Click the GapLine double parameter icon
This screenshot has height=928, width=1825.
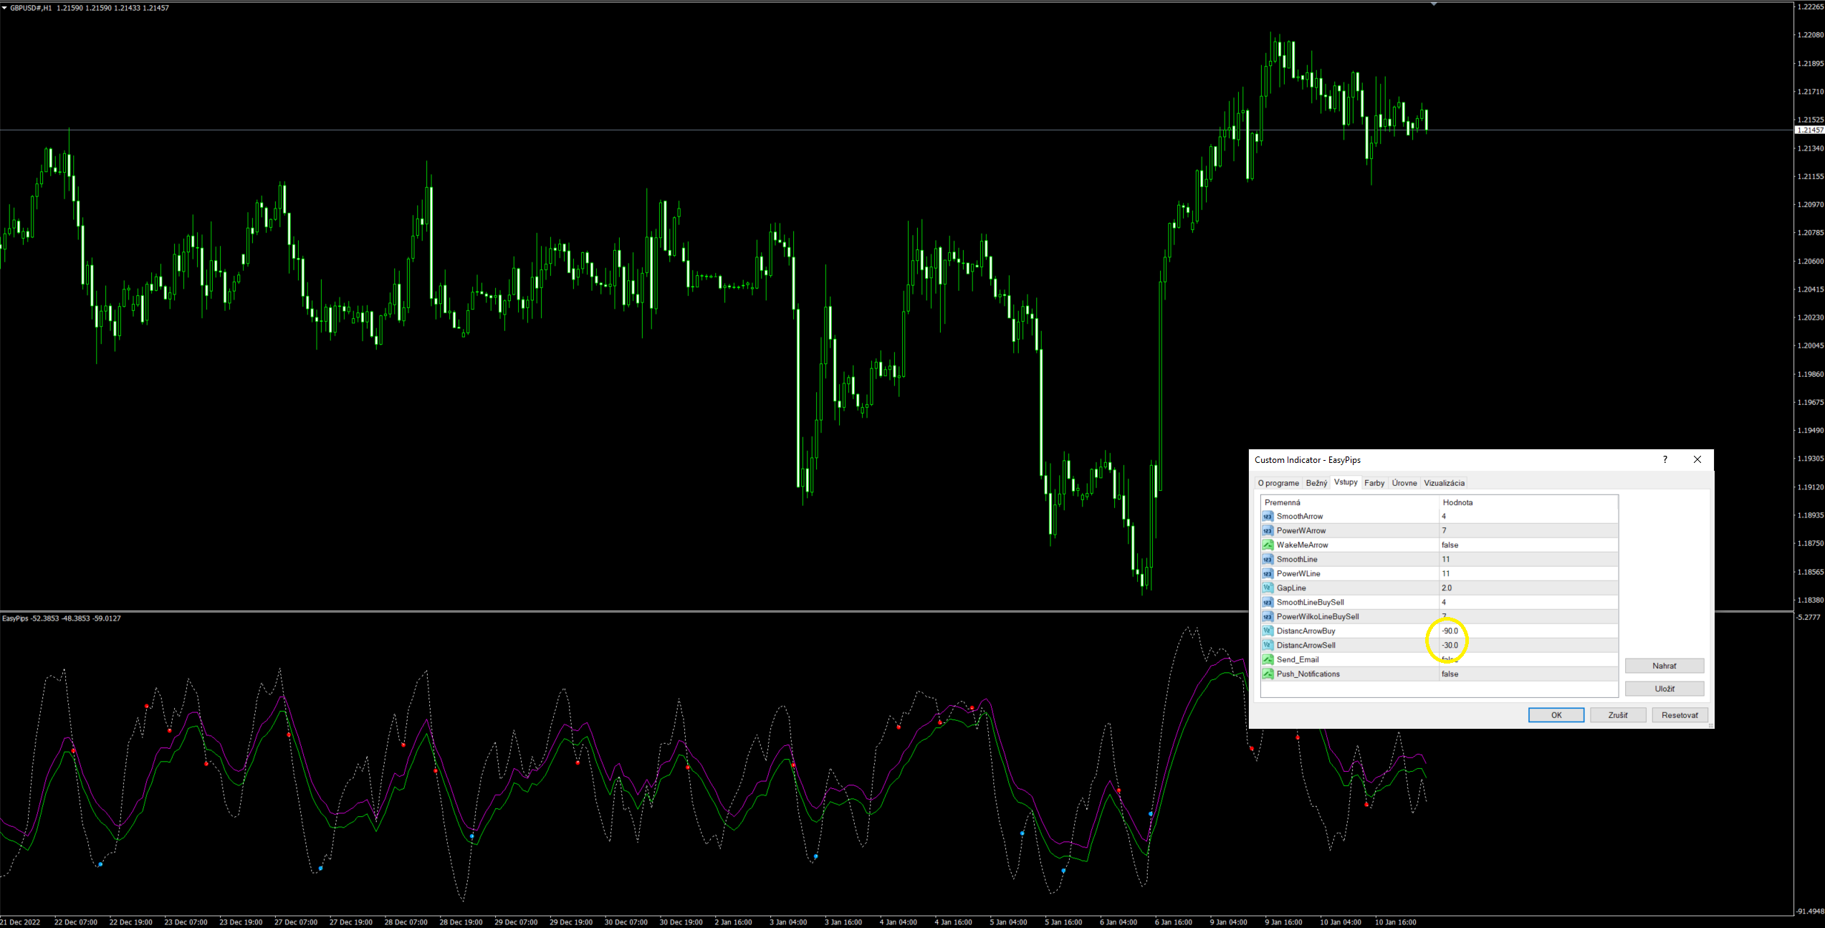[1268, 588]
